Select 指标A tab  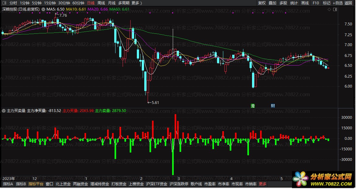click(x=8, y=184)
